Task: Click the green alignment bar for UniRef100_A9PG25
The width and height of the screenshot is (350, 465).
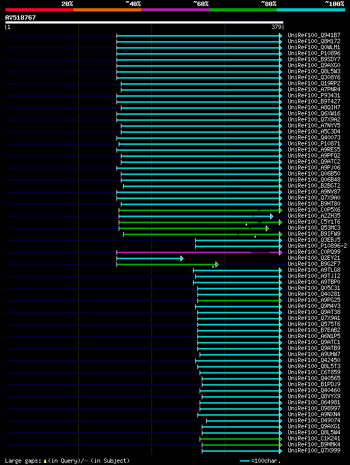Action: coord(238,301)
